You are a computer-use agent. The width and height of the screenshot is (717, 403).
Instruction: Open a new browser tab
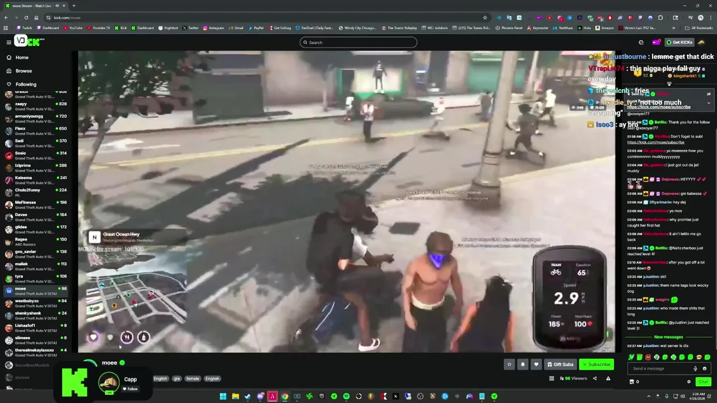pos(74,6)
